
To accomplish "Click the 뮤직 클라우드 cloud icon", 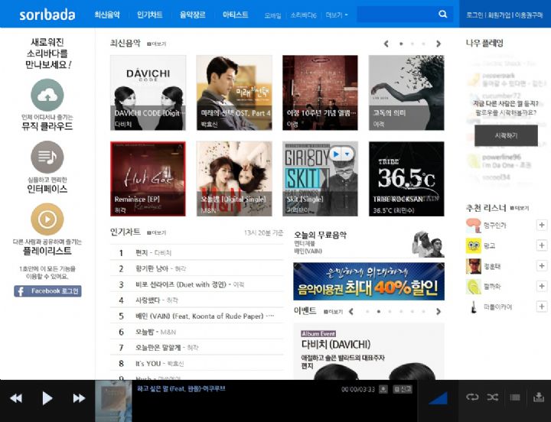I will (x=47, y=95).
